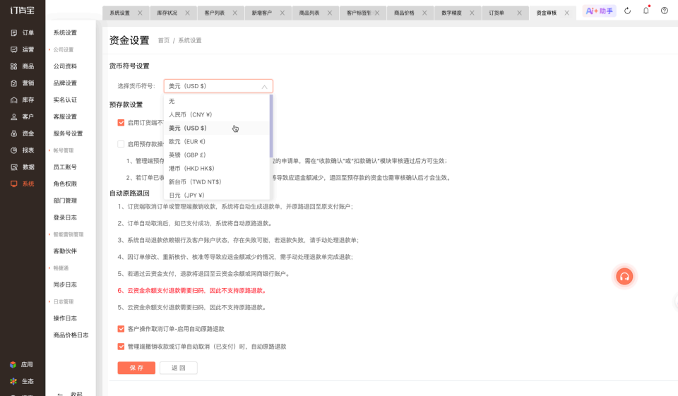Open 商品价格日志 in the submenu
Viewport: 678px width, 396px height.
click(x=71, y=335)
